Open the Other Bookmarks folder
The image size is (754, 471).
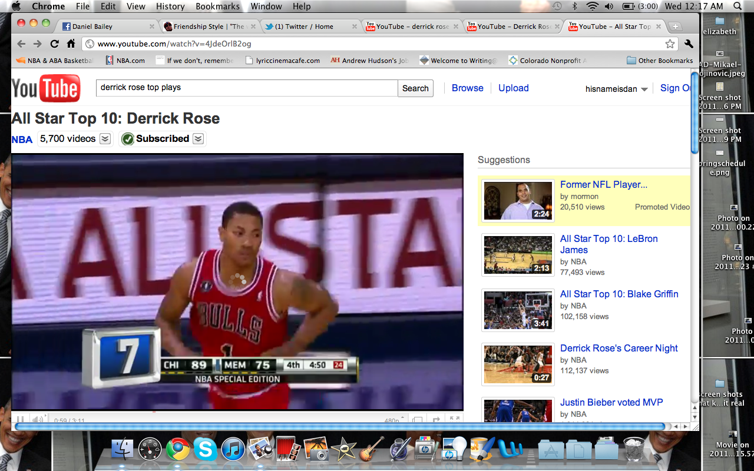click(659, 61)
